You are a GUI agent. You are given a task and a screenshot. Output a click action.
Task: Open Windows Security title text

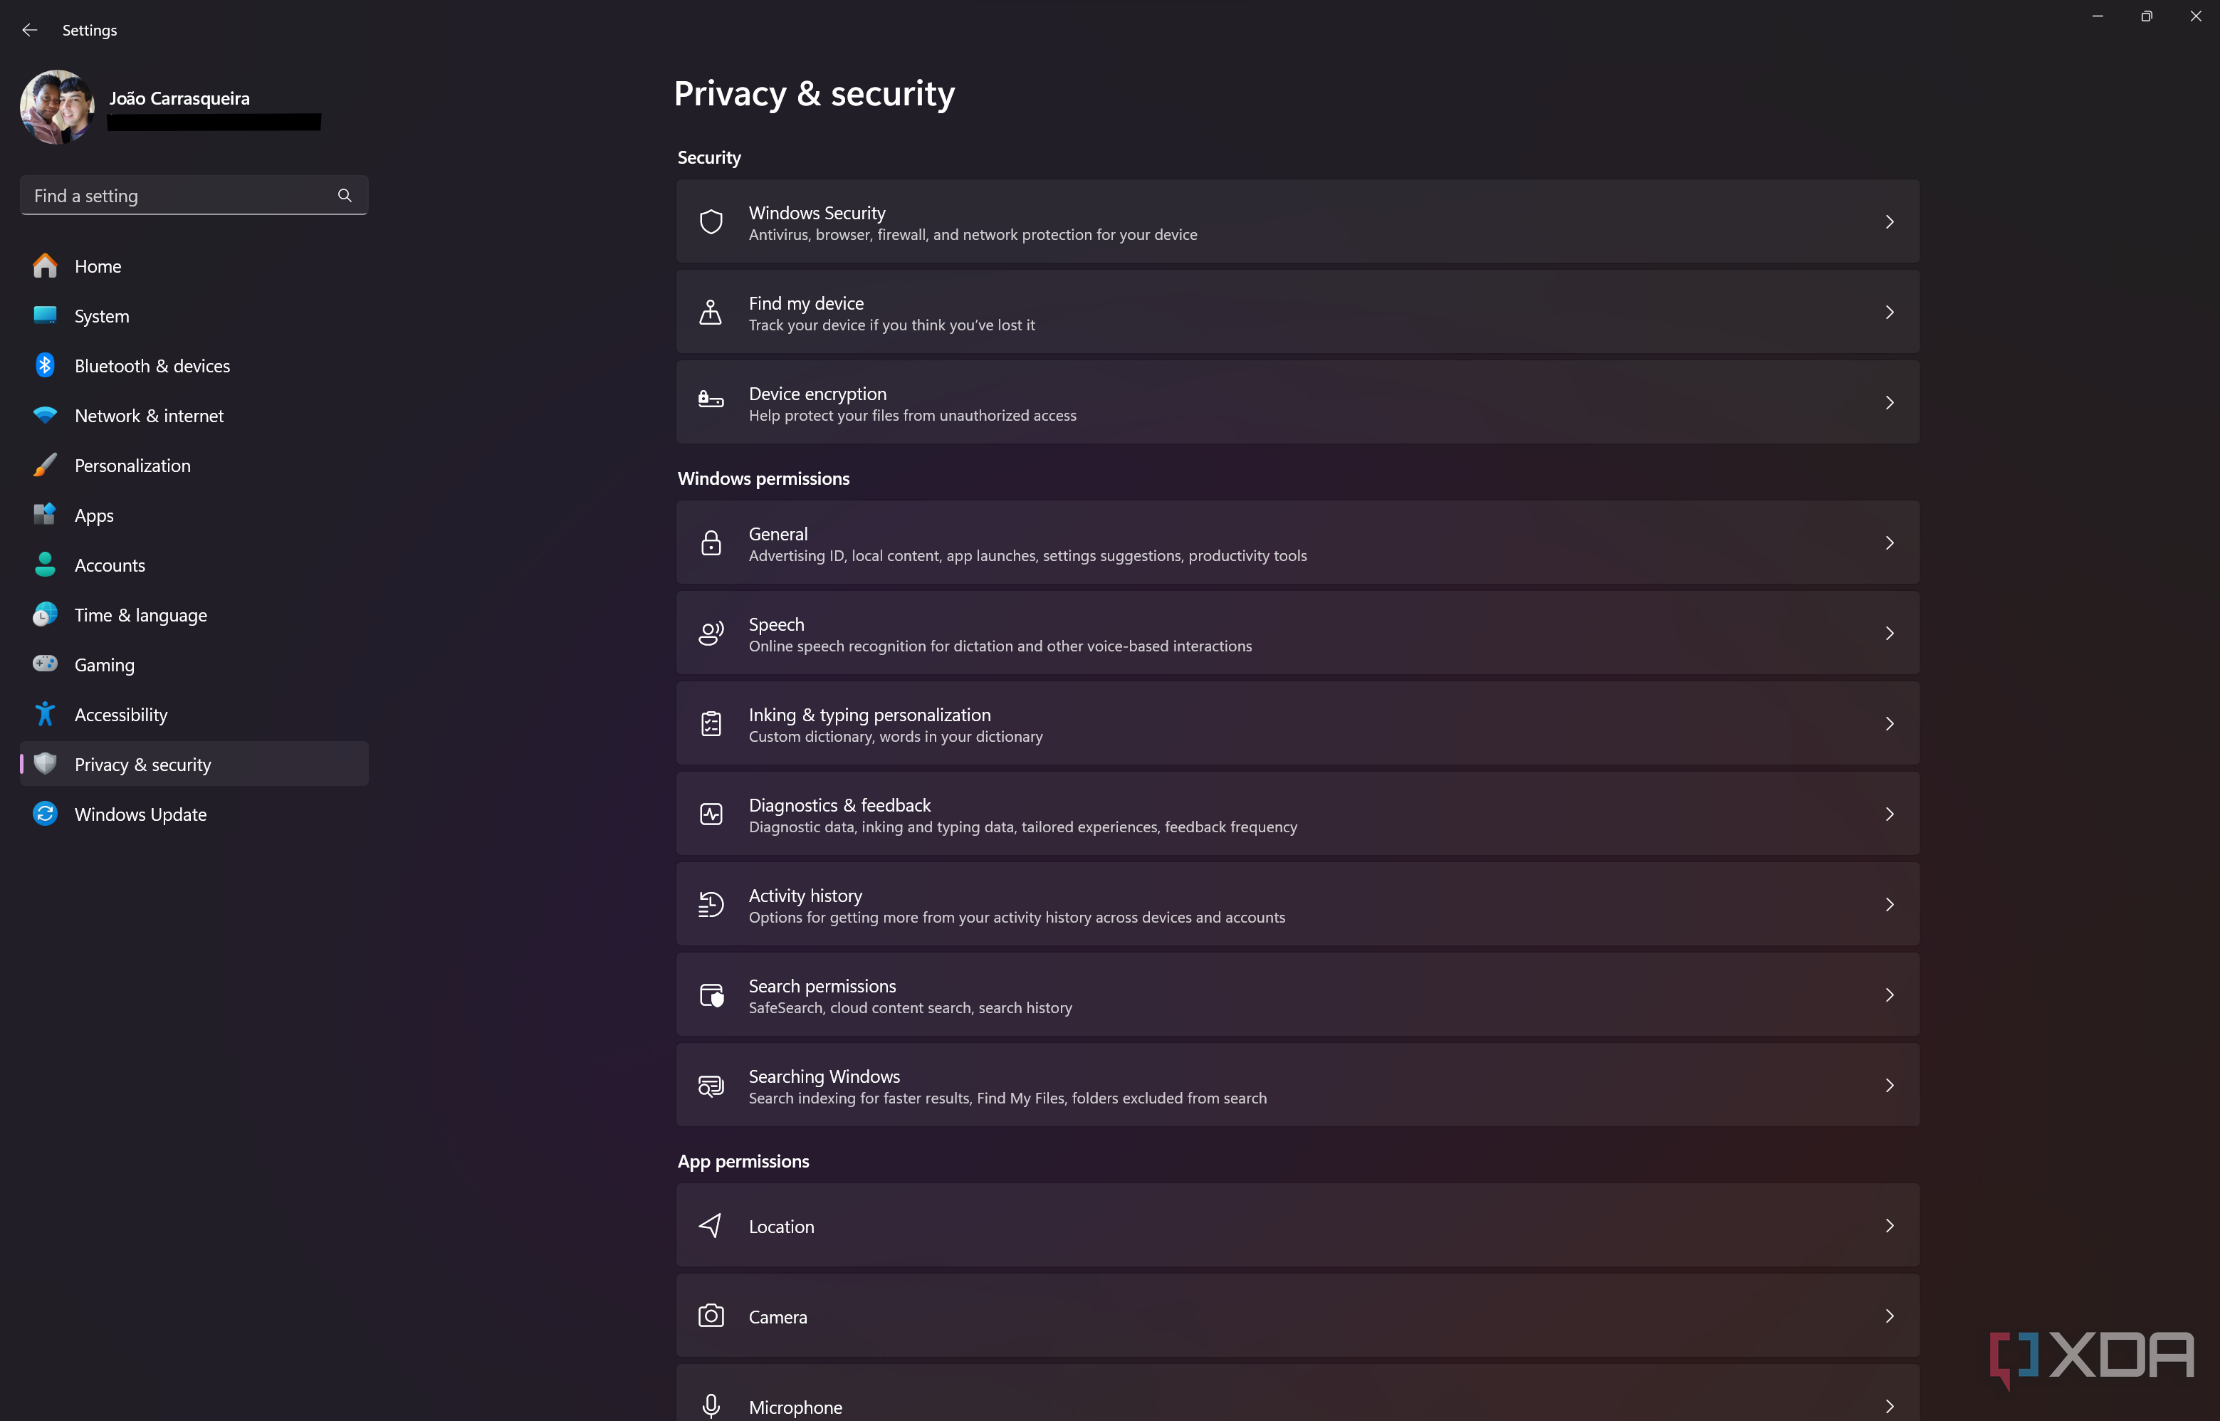click(x=817, y=212)
